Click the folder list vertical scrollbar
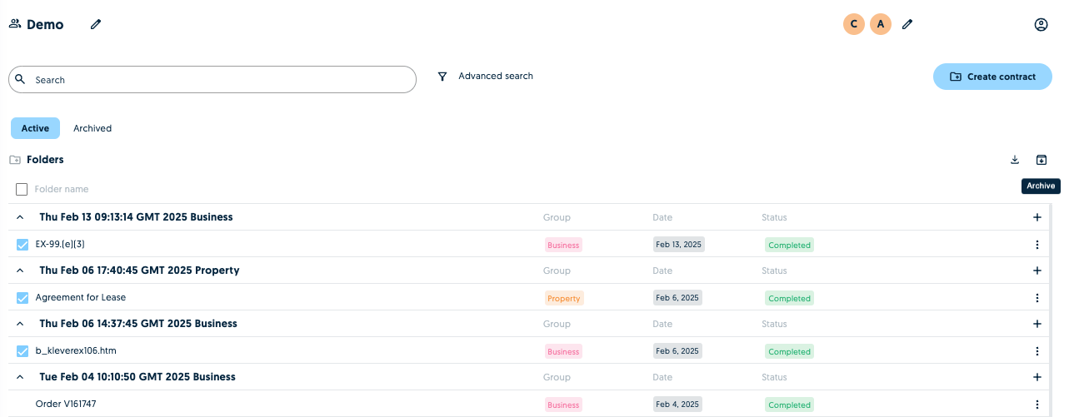 tap(1050, 310)
